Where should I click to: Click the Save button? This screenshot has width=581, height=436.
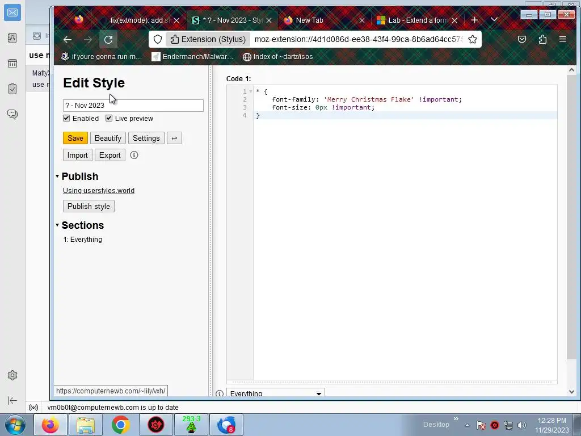point(75,139)
